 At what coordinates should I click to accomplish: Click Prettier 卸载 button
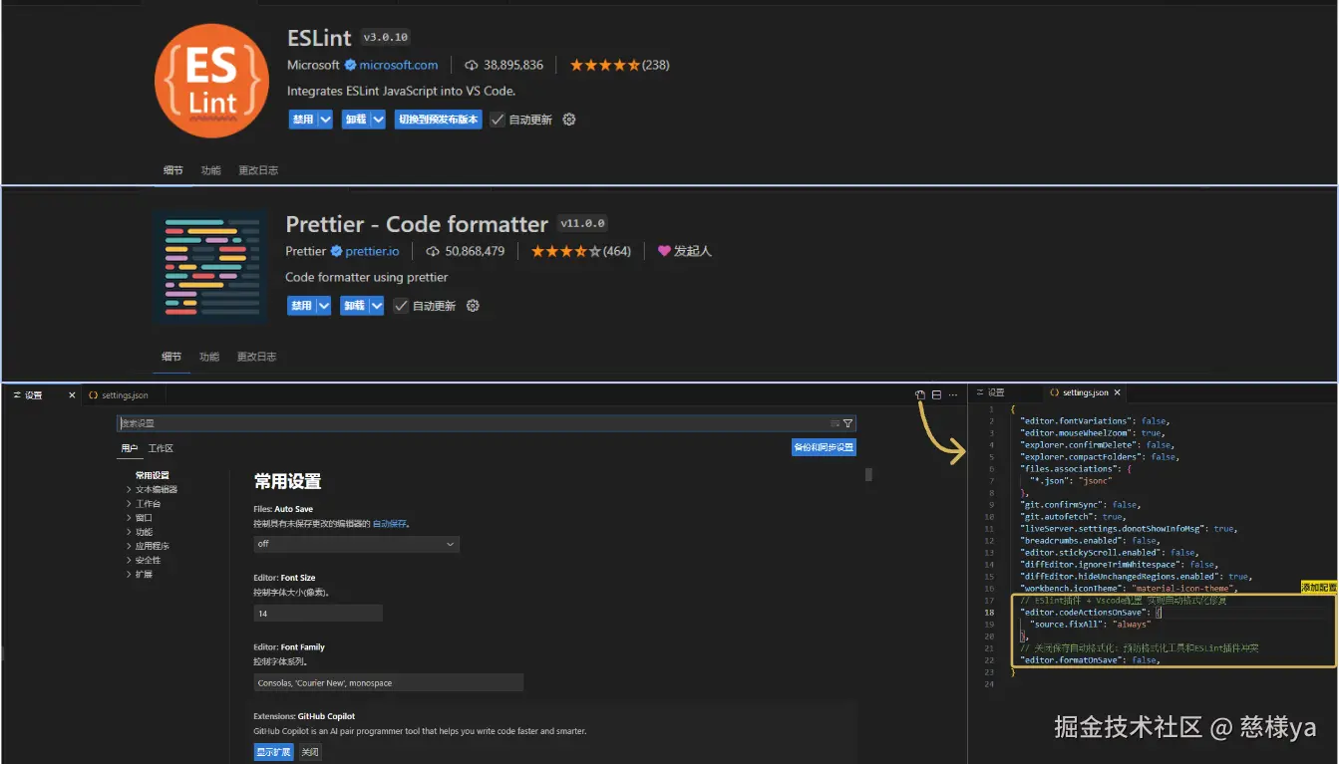[354, 306]
